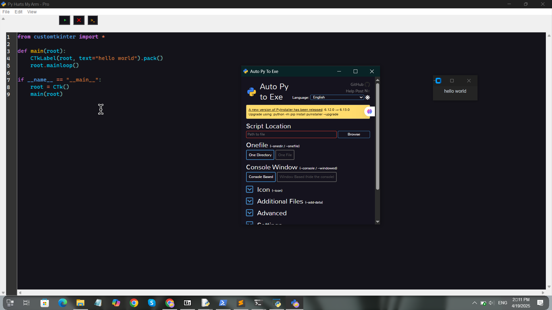The width and height of the screenshot is (552, 310).
Task: Open the Edit menu
Action: [18, 12]
